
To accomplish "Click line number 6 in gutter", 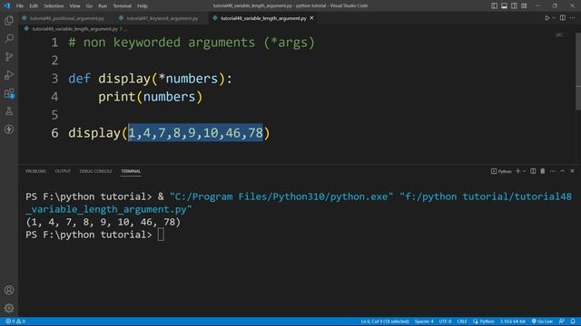I will (54, 133).
